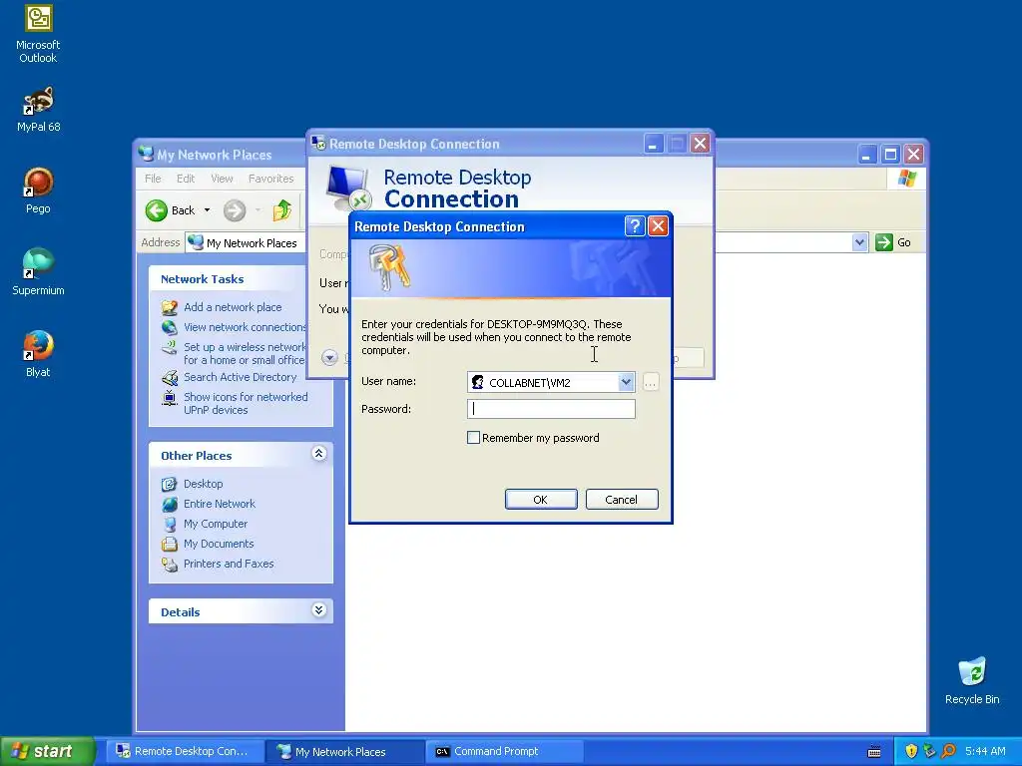Click the View network connections icon
The image size is (1022, 766).
click(170, 327)
